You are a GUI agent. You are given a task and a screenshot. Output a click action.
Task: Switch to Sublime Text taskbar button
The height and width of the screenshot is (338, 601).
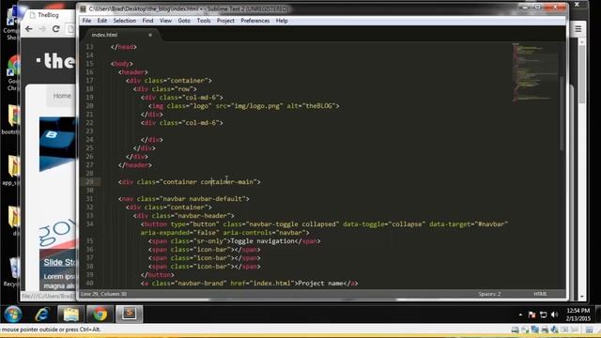pos(130,315)
